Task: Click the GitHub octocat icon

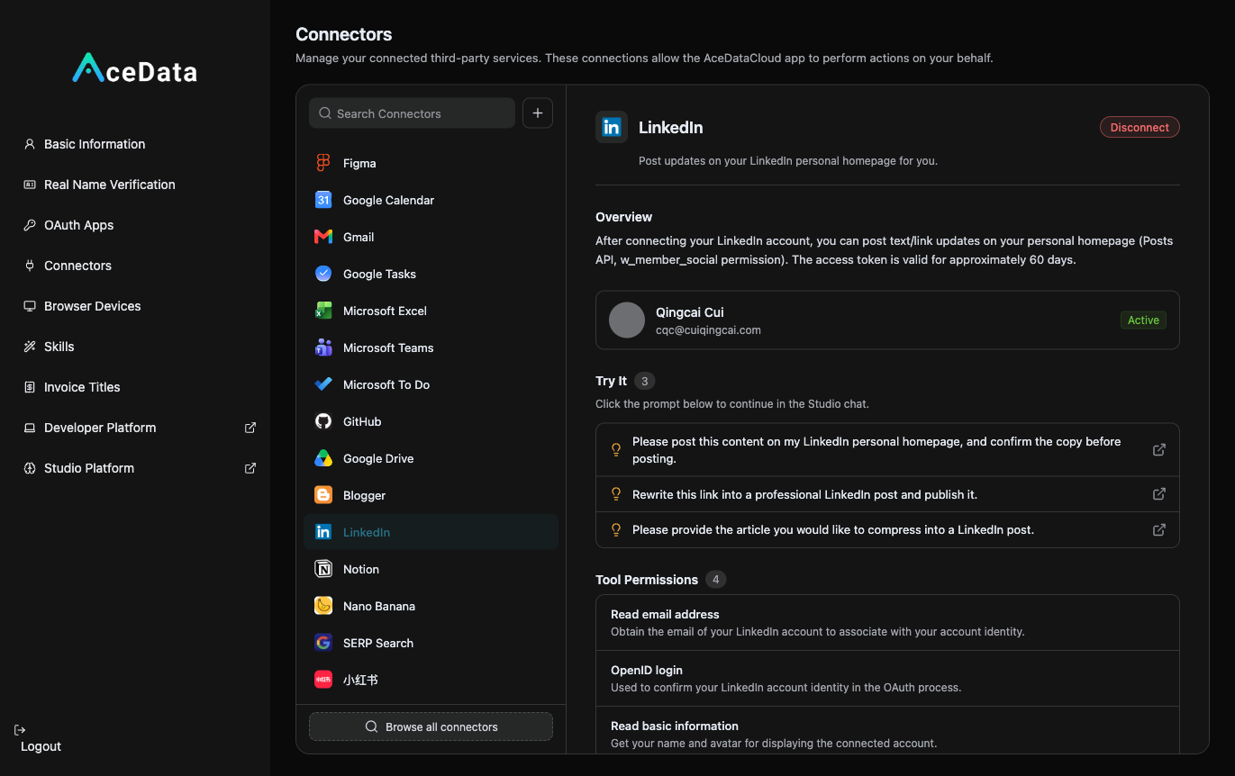Action: tap(323, 421)
